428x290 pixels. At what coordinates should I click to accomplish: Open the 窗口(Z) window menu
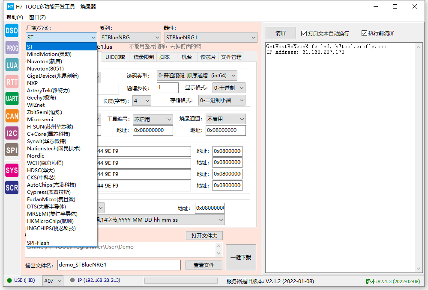37,18
